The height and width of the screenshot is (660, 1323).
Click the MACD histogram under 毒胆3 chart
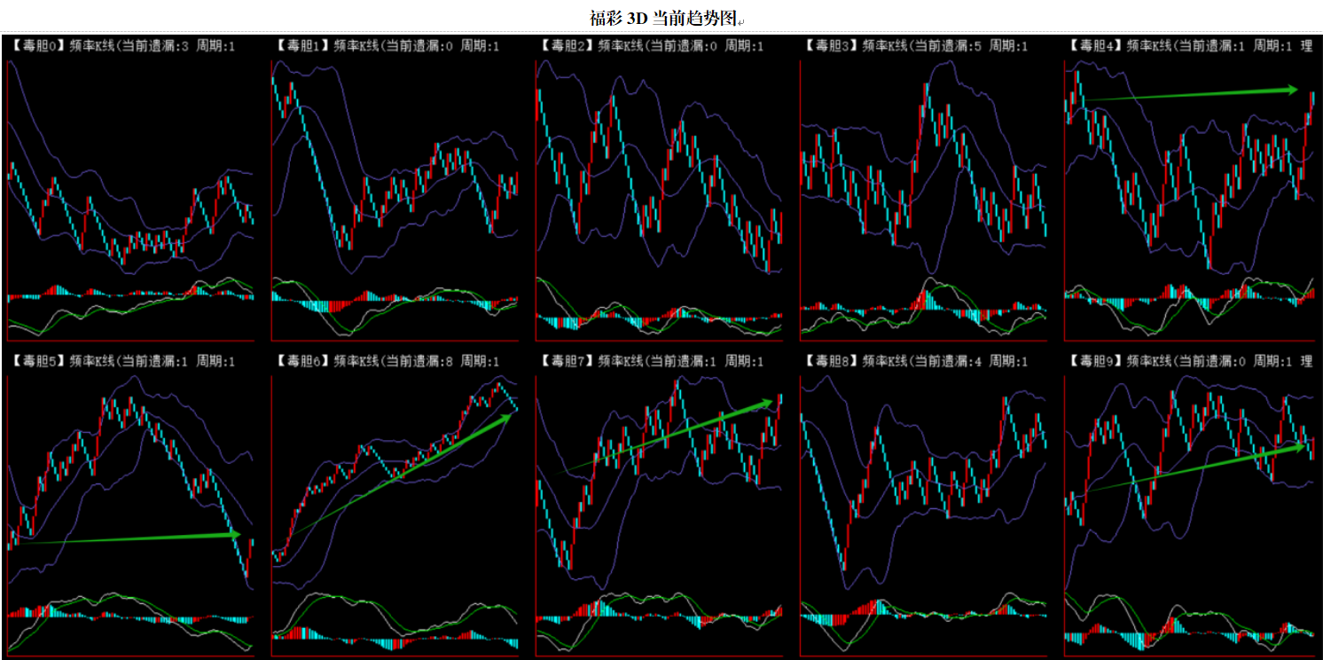point(923,309)
